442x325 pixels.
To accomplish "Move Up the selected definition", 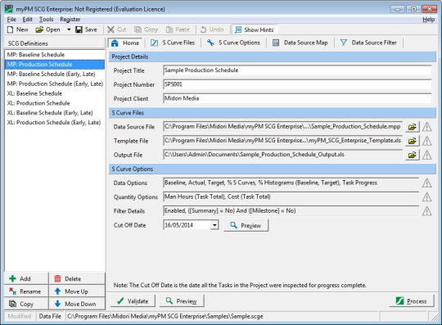I will click(x=77, y=291).
